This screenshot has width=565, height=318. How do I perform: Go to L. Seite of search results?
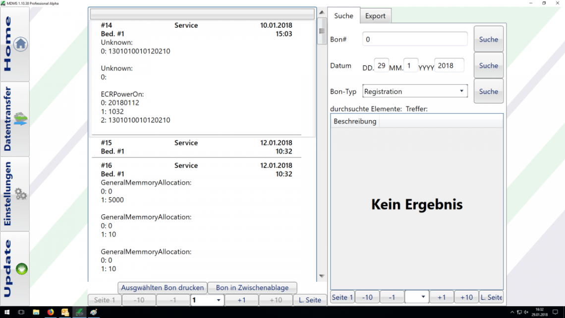[491, 297]
